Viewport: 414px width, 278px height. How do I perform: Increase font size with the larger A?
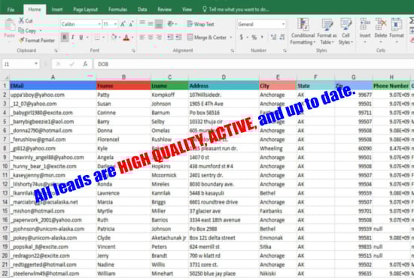[123, 24]
